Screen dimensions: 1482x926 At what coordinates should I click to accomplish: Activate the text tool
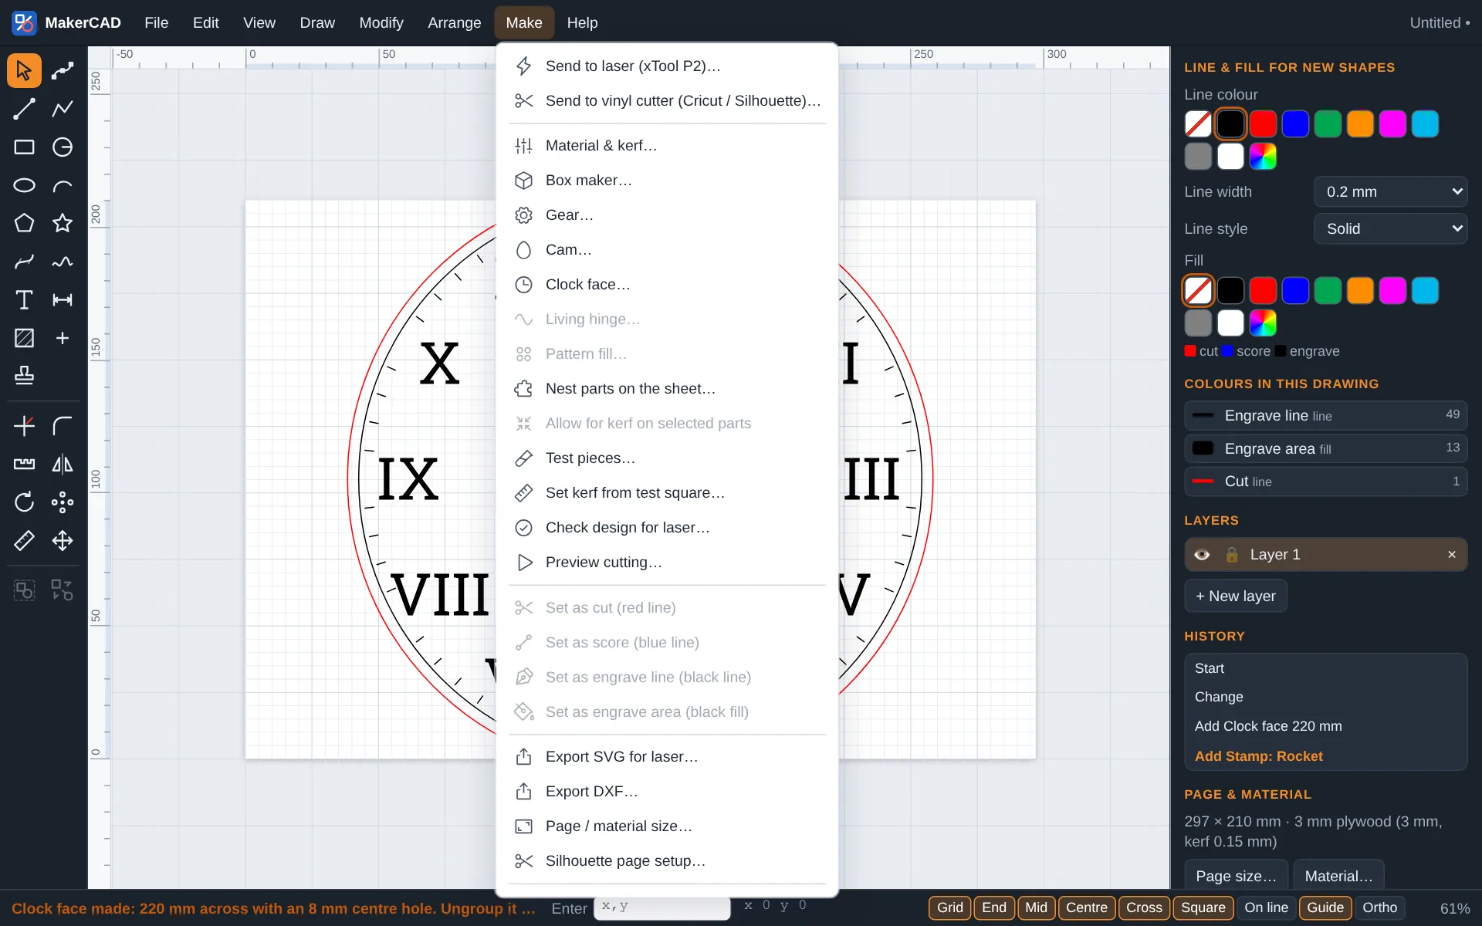click(x=24, y=300)
